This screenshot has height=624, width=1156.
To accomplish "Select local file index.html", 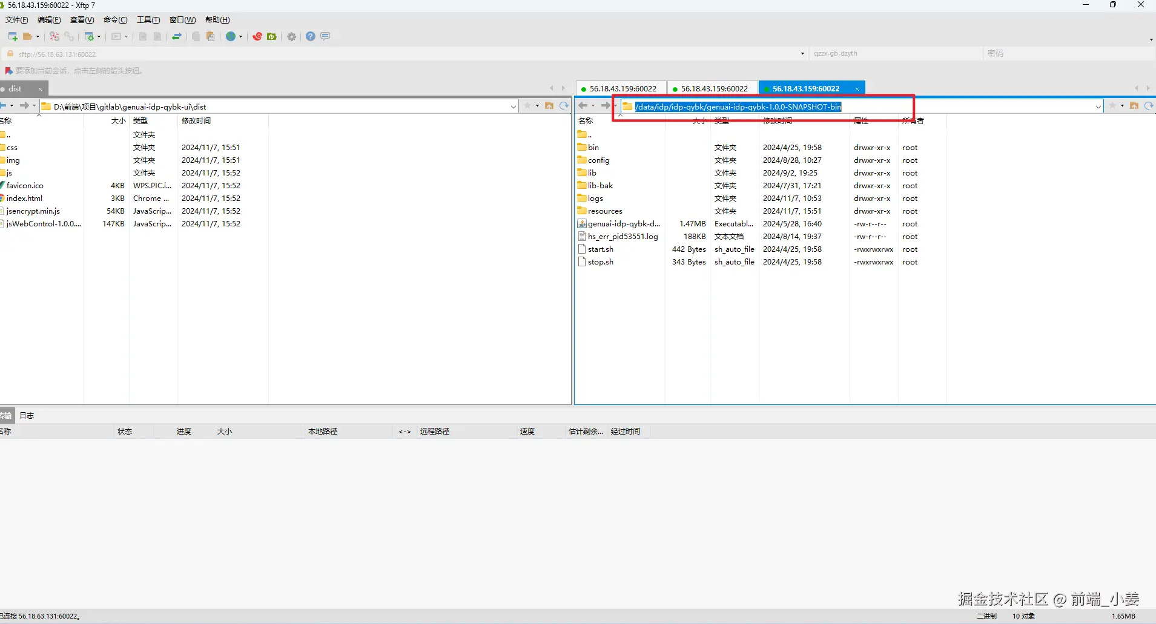I will [24, 199].
